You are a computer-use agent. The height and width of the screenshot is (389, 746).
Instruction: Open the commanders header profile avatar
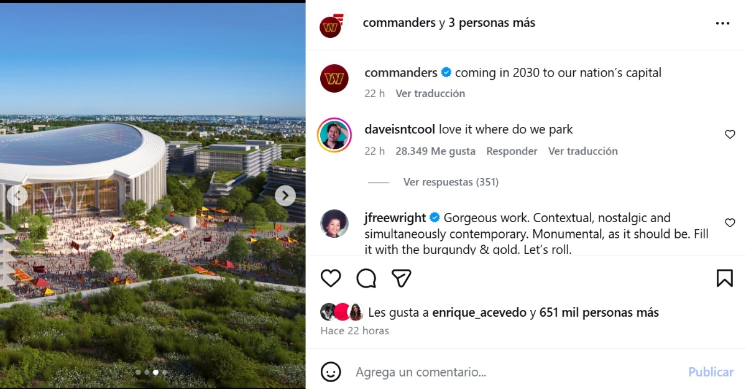pyautogui.click(x=331, y=26)
